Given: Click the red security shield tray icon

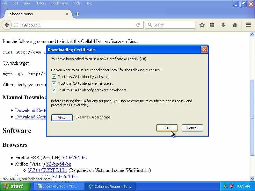Looking at the screenshot, I should point(231,186).
